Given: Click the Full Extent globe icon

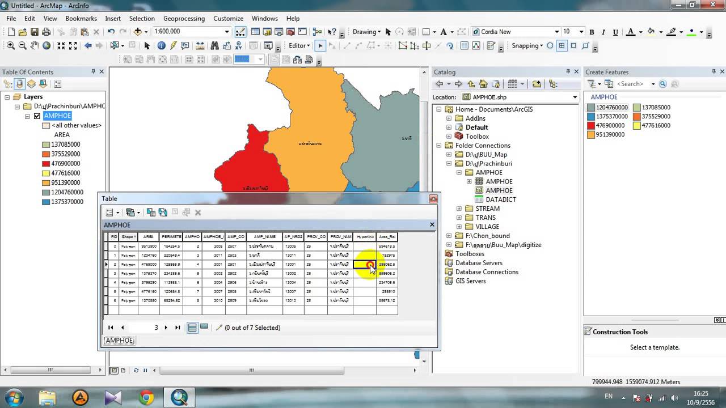Looking at the screenshot, I should coord(47,45).
